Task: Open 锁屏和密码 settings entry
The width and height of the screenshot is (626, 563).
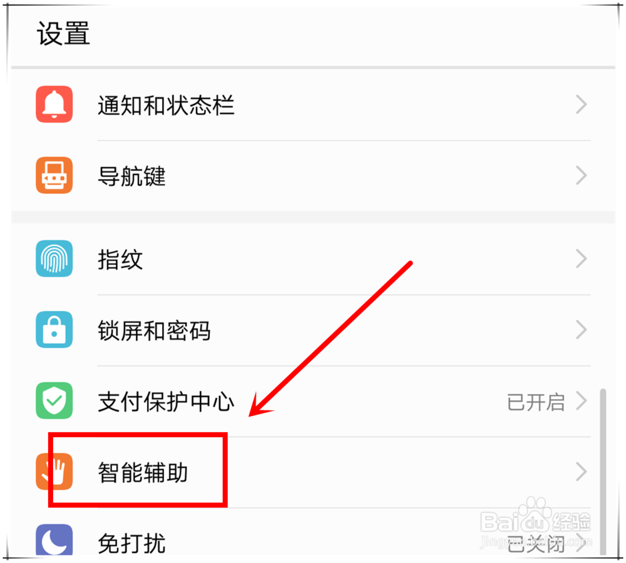Action: pyautogui.click(x=313, y=330)
